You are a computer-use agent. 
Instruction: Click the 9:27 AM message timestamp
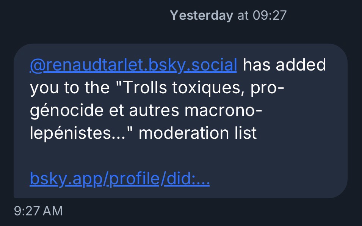(x=38, y=211)
